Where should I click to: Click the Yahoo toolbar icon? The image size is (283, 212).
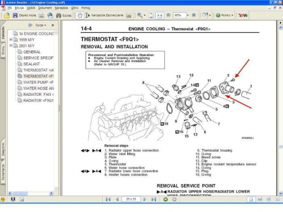coord(243,16)
